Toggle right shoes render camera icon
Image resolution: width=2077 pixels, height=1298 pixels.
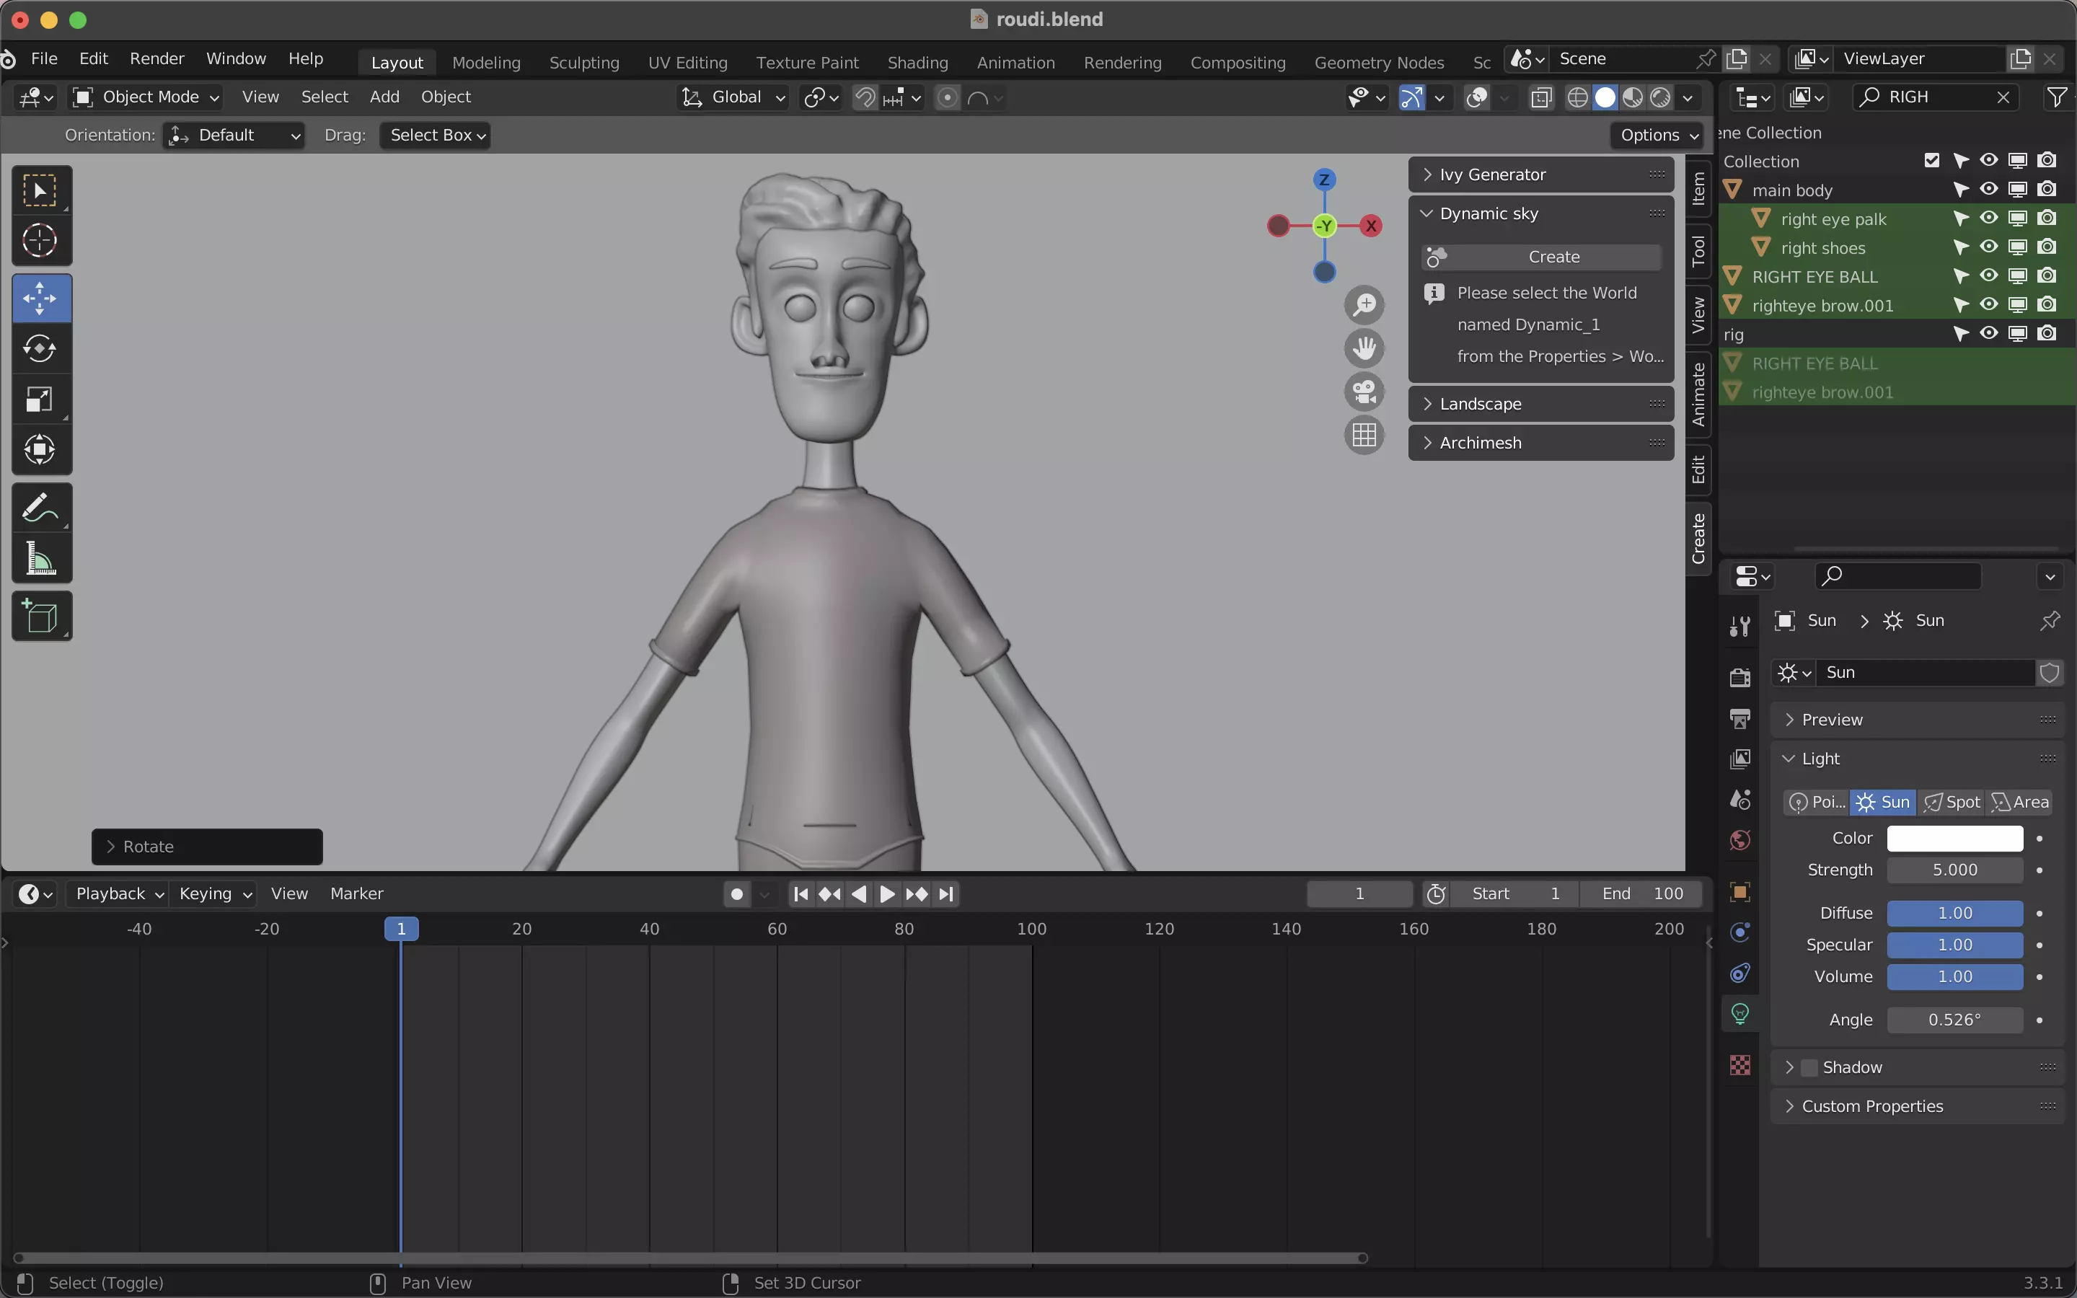(2047, 247)
